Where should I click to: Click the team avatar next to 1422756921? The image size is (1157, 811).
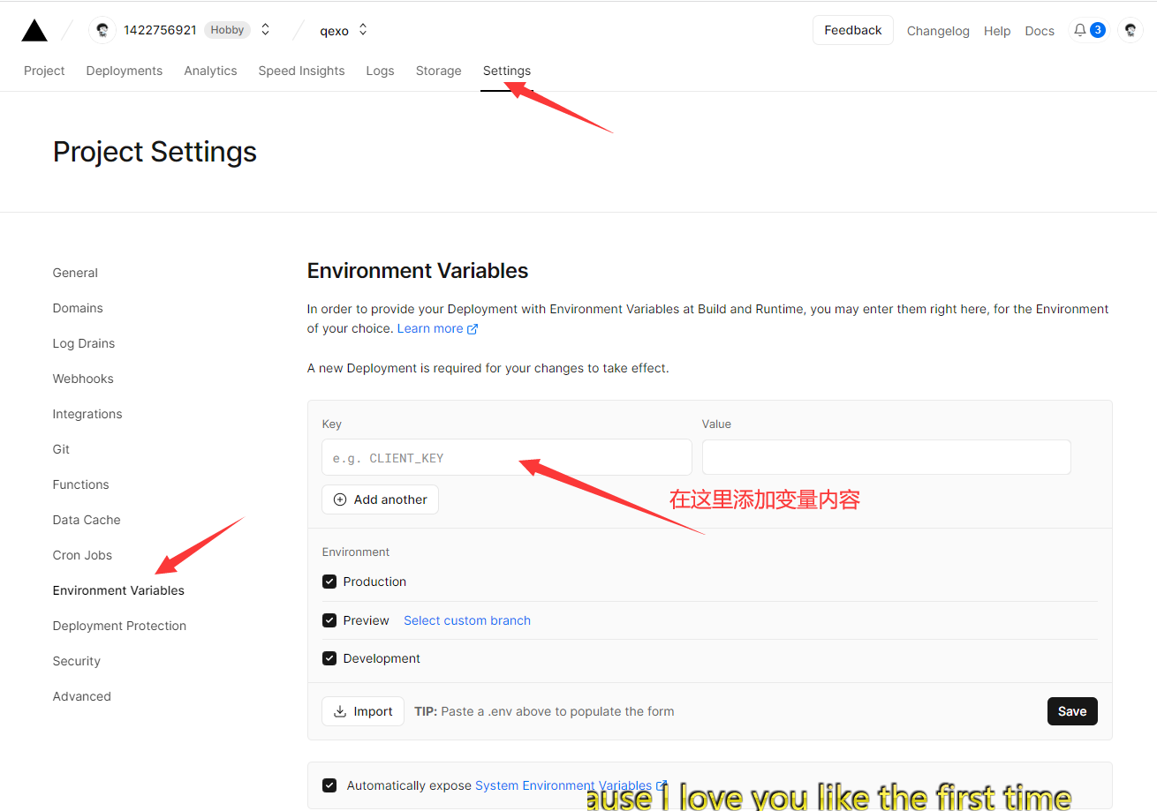click(102, 30)
